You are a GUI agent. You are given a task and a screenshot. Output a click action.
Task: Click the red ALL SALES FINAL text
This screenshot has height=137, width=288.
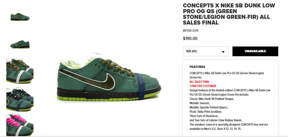(x=199, y=82)
